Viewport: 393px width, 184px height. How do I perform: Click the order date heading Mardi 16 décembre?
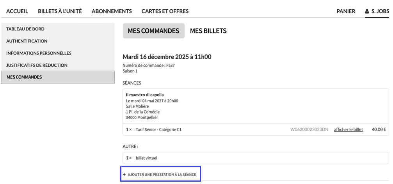point(167,57)
